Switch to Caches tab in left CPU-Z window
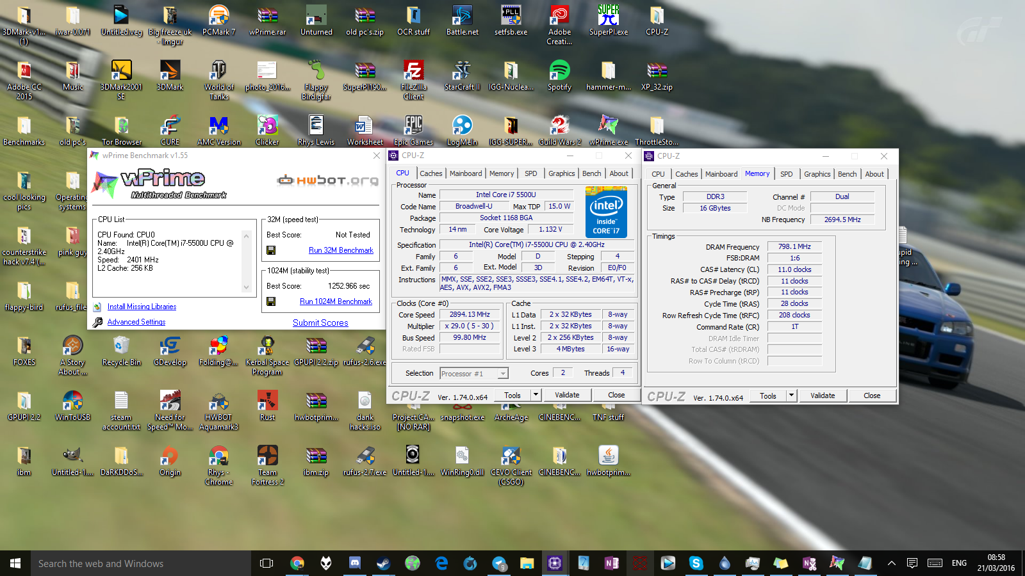1025x576 pixels. [x=431, y=173]
